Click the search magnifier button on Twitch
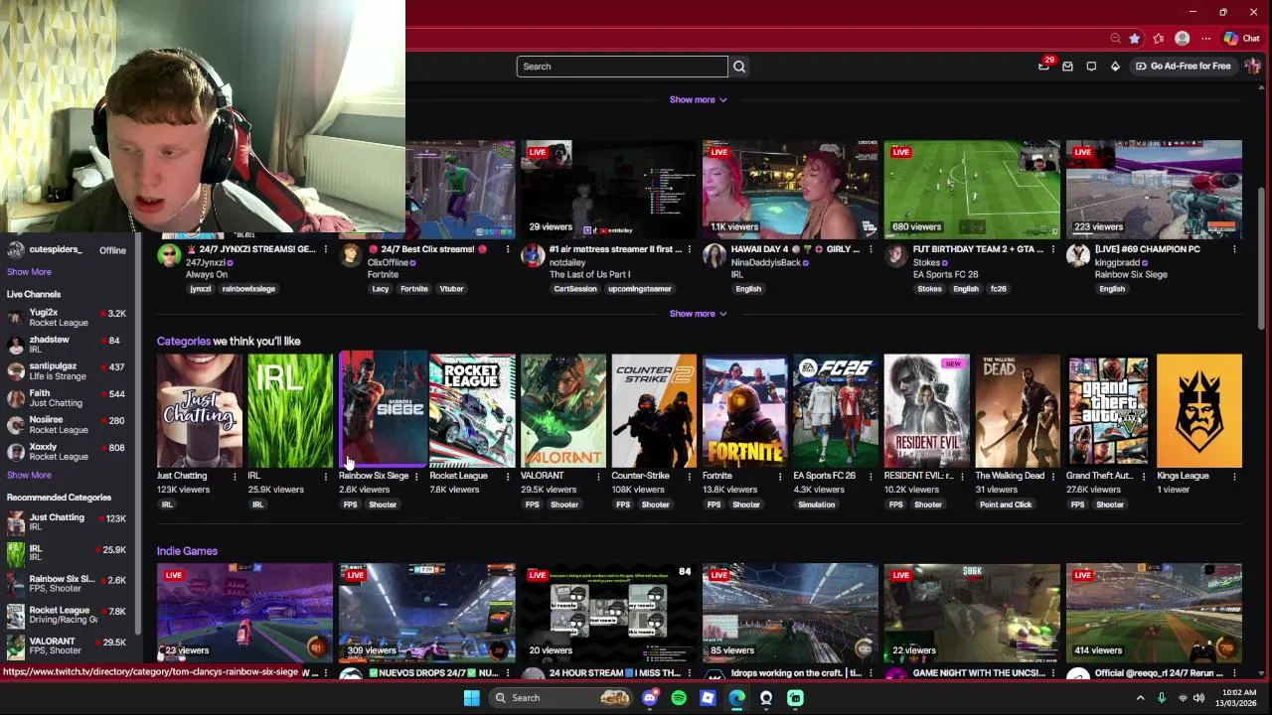This screenshot has height=715, width=1272. [739, 67]
